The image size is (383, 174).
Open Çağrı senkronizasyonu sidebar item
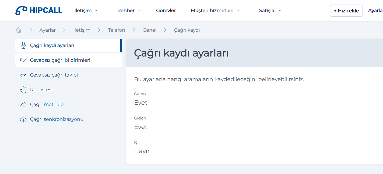(x=57, y=119)
